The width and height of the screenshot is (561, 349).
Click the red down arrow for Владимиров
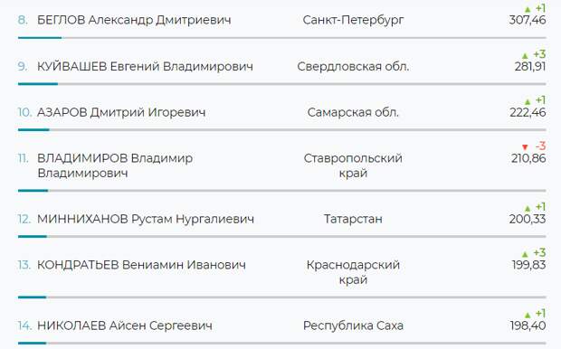[x=525, y=147]
